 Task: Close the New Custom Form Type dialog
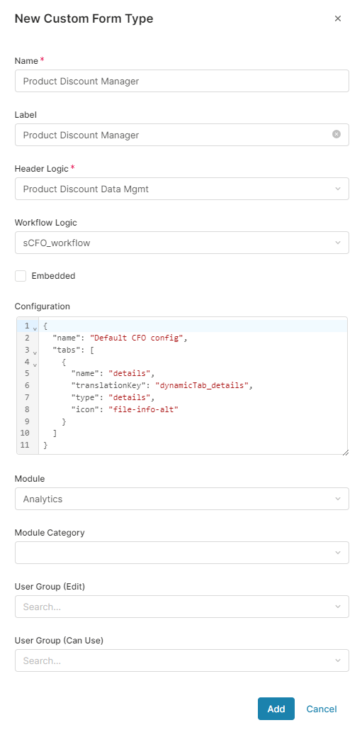tap(338, 18)
